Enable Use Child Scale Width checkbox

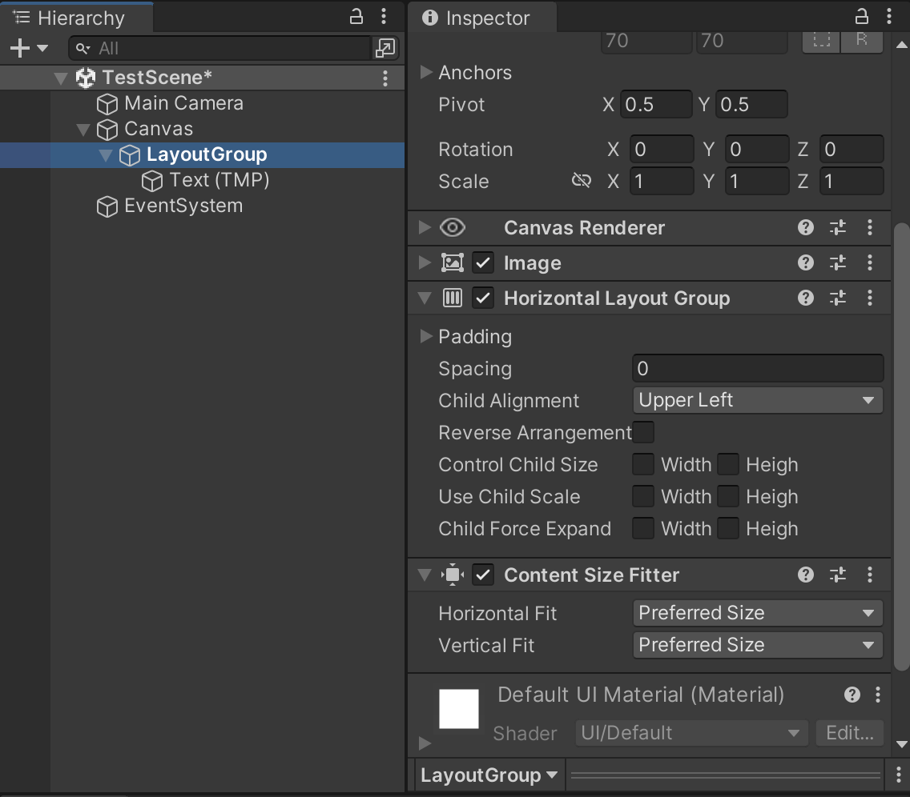[x=643, y=496]
